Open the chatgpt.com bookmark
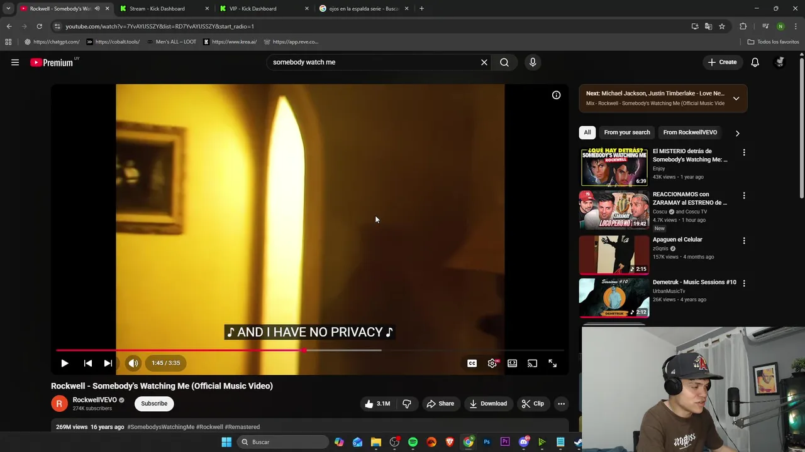Image resolution: width=805 pixels, height=452 pixels. coord(52,42)
